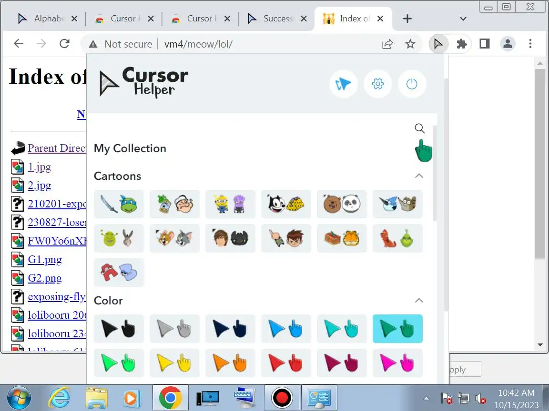Apply the turquoise cursor set

click(x=342, y=329)
